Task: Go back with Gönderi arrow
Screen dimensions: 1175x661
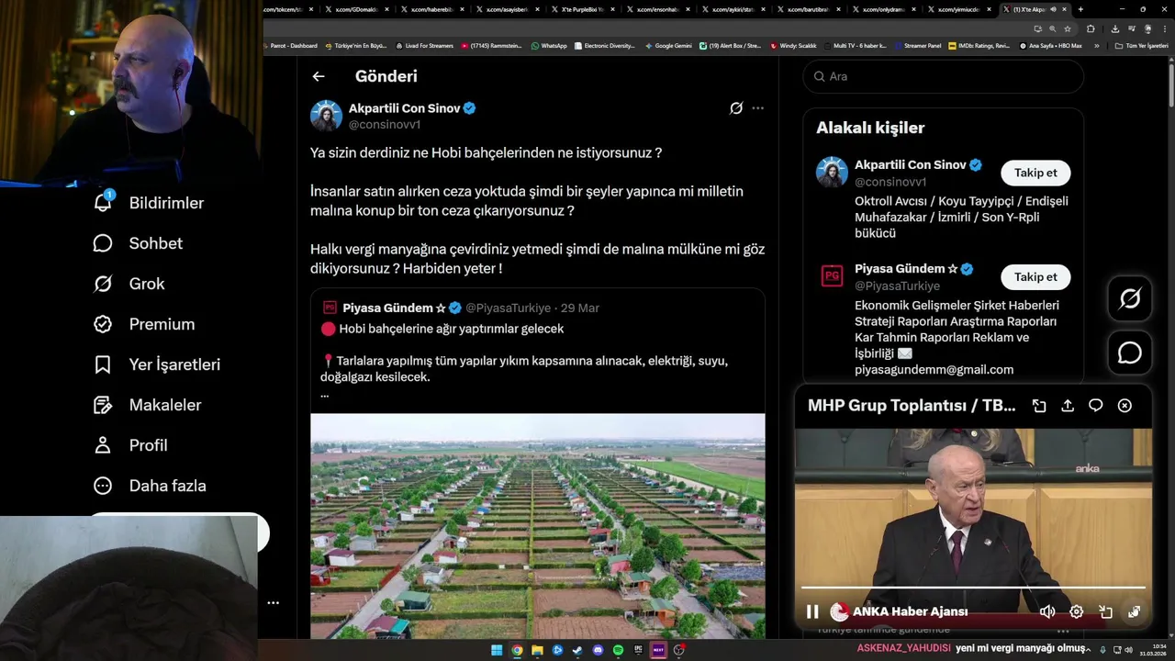Action: click(x=318, y=77)
